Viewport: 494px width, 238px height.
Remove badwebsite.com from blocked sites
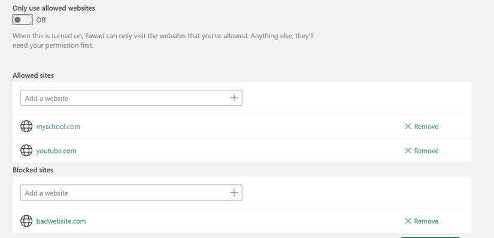(422, 221)
